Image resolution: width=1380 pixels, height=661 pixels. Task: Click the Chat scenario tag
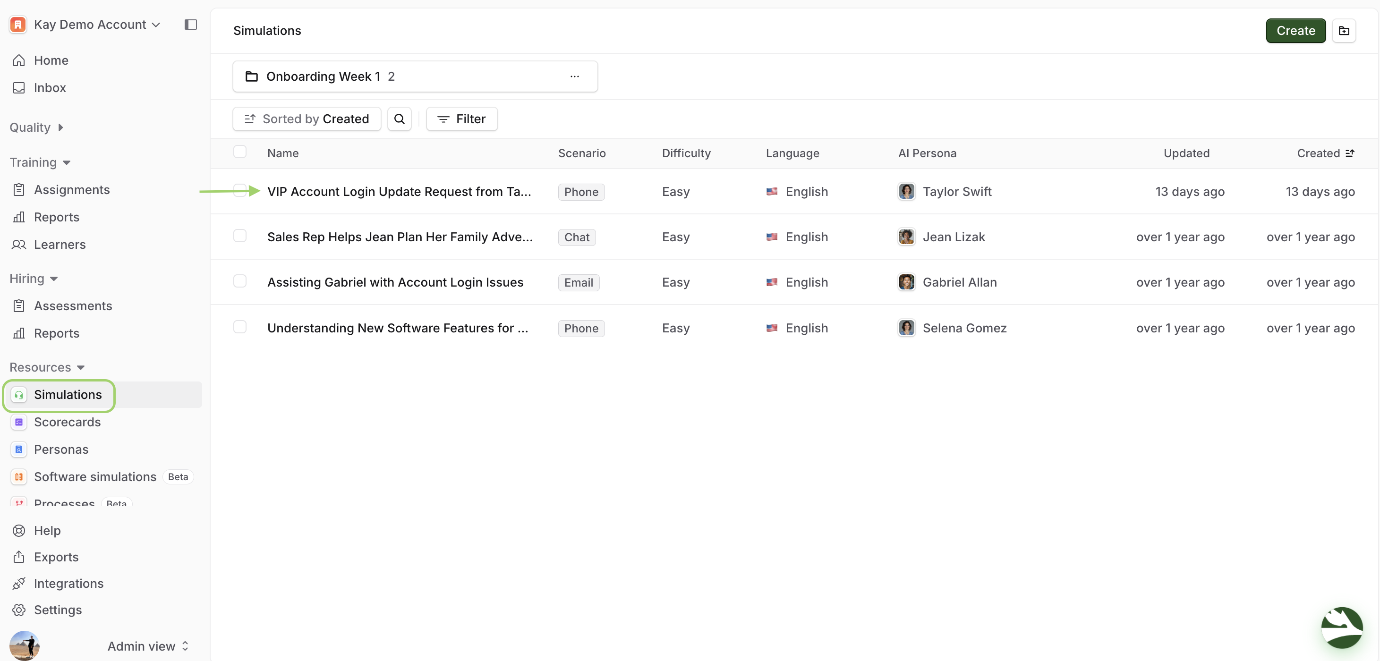point(577,237)
